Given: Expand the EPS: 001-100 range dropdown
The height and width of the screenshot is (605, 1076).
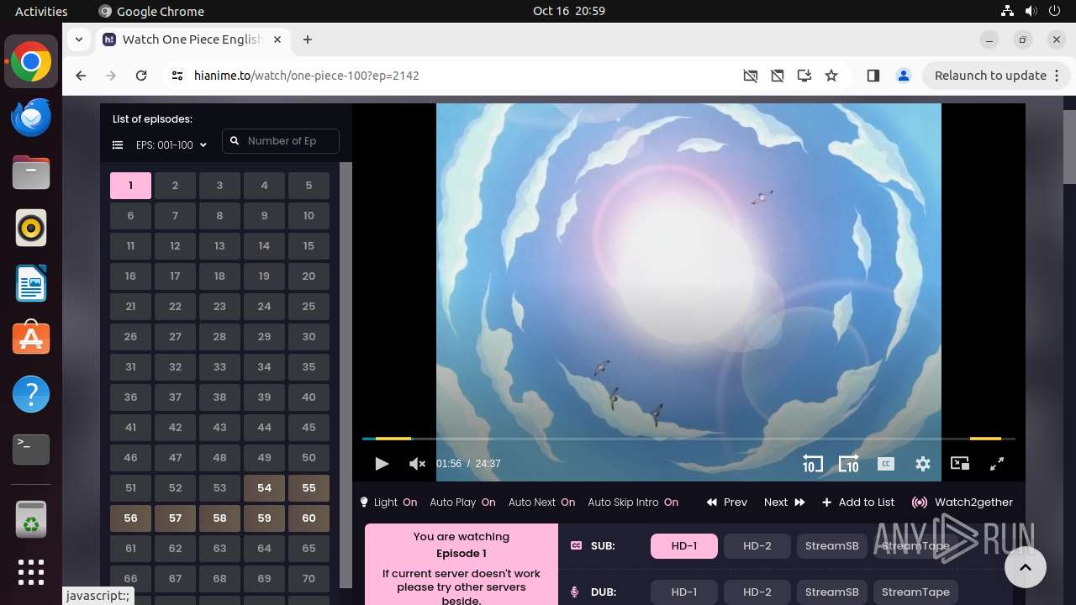Looking at the screenshot, I should click(171, 145).
